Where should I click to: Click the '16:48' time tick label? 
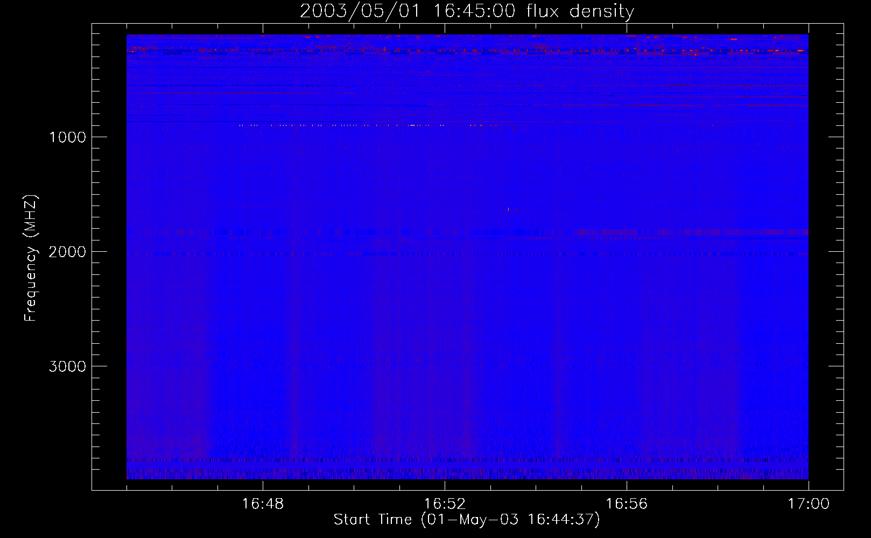263,504
